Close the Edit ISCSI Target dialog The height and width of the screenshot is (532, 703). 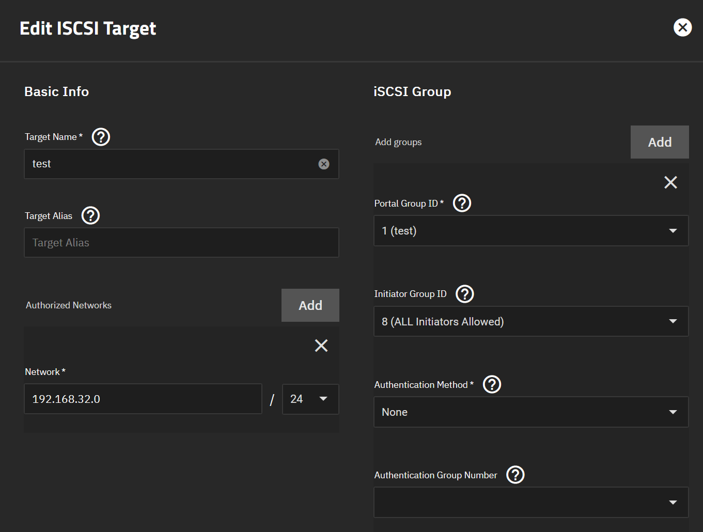[682, 27]
